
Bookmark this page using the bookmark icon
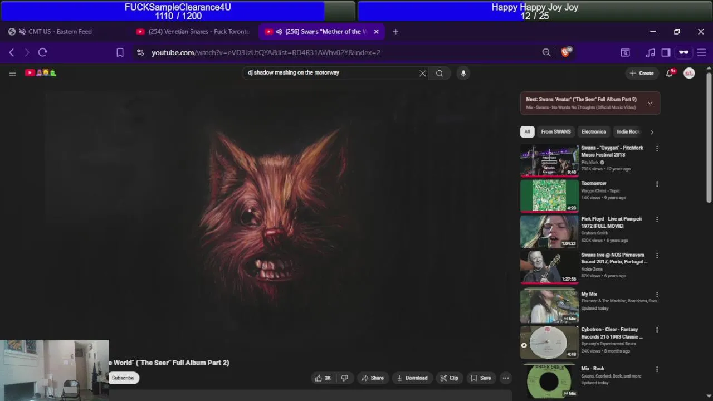pyautogui.click(x=120, y=52)
